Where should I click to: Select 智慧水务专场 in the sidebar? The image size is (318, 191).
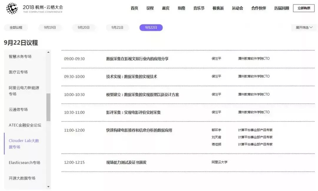20,56
